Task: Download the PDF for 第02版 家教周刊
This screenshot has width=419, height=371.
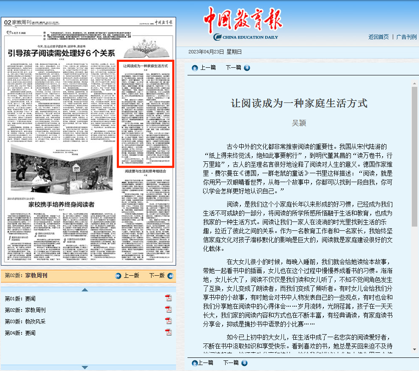Action: pos(168,309)
